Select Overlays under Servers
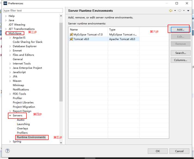Image resolution: width=194 pixels, height=159 pixels. pyautogui.click(x=22, y=128)
